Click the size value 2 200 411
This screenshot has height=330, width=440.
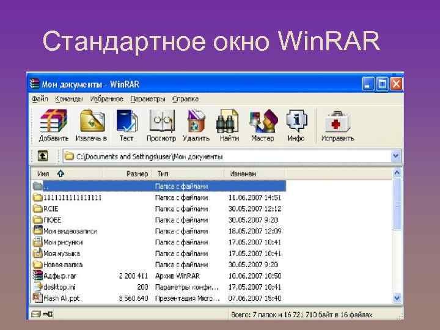coord(133,276)
